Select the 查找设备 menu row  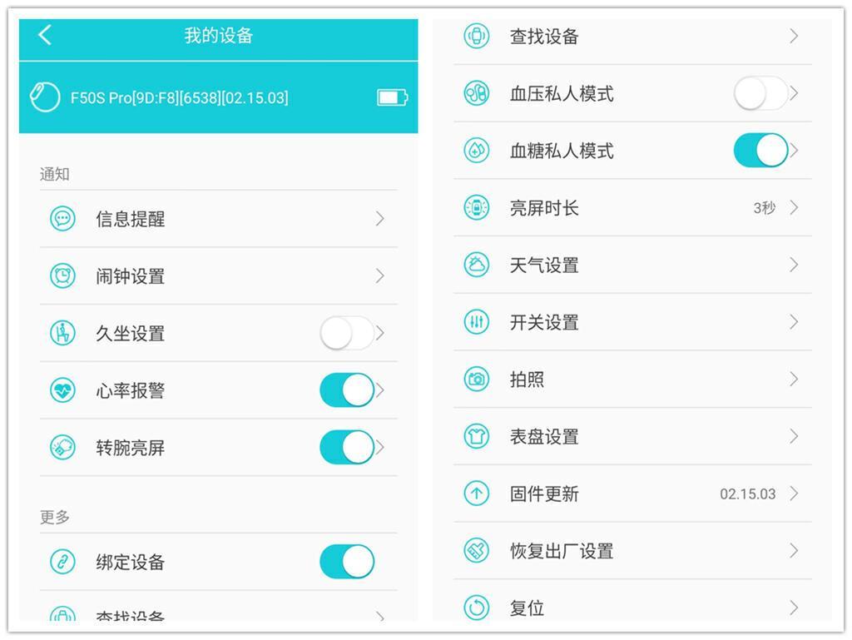pyautogui.click(x=544, y=37)
